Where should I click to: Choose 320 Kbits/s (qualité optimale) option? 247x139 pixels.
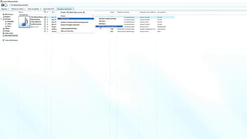pyautogui.click(x=109, y=26)
